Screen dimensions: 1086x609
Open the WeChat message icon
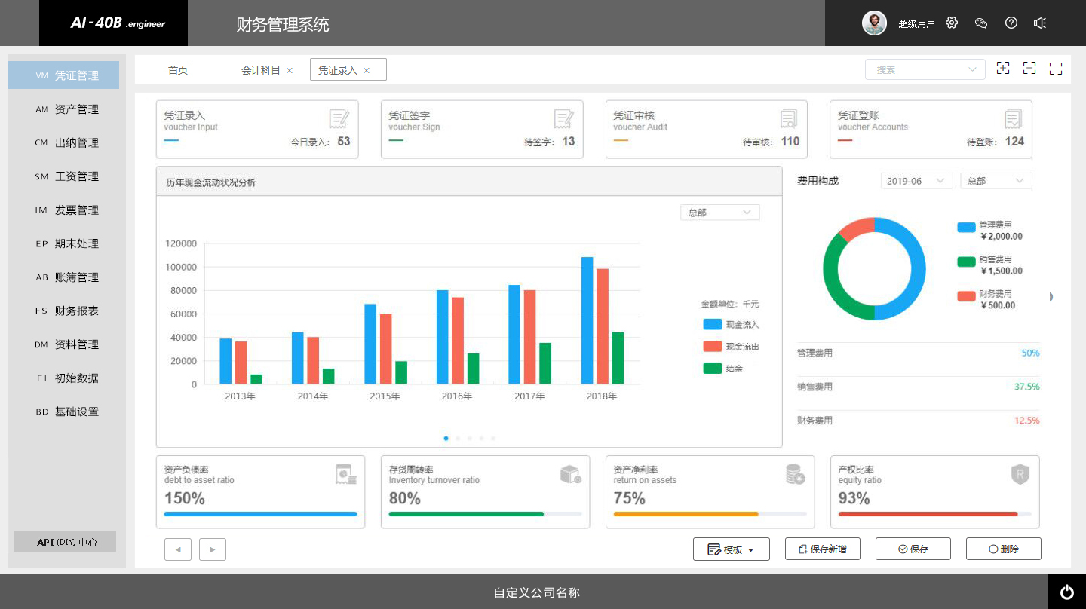(981, 23)
